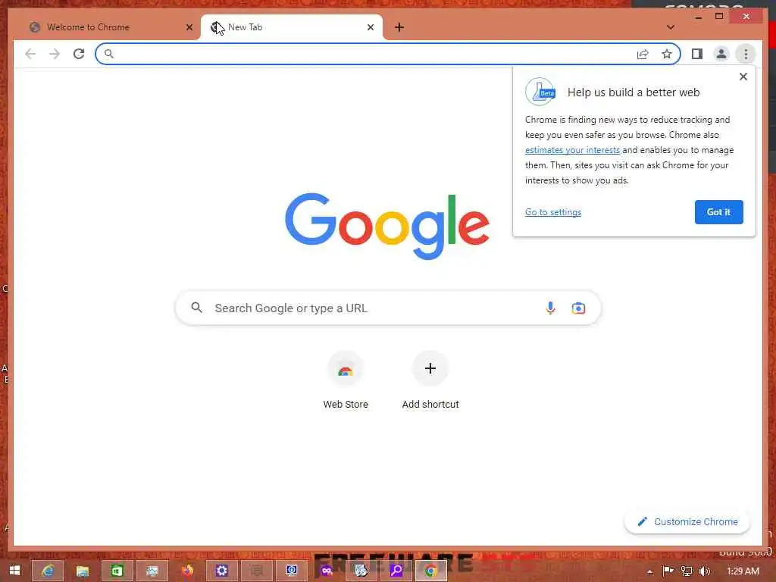Open the Windows Start button

coord(15,571)
